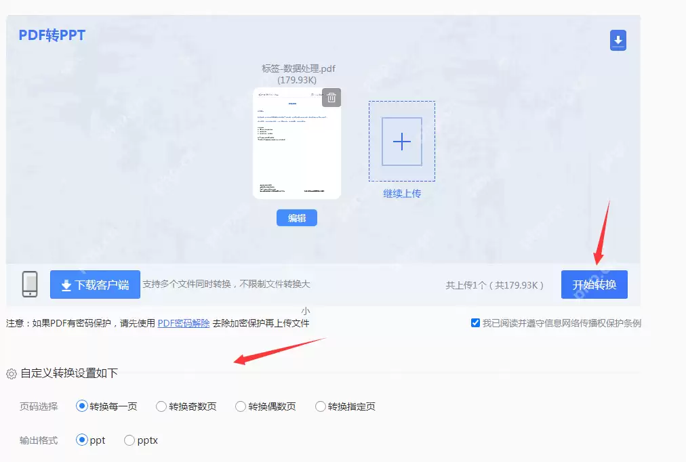
Task: Click the 开始转换 button
Action: (594, 285)
